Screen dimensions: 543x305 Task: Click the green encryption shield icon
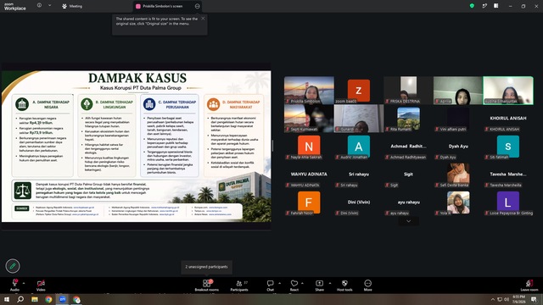(x=472, y=6)
